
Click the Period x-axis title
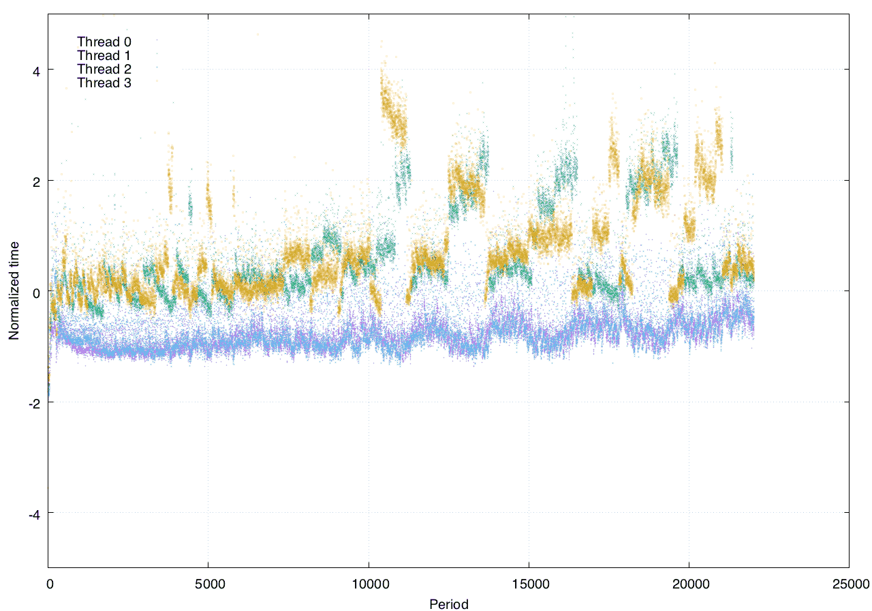(448, 603)
